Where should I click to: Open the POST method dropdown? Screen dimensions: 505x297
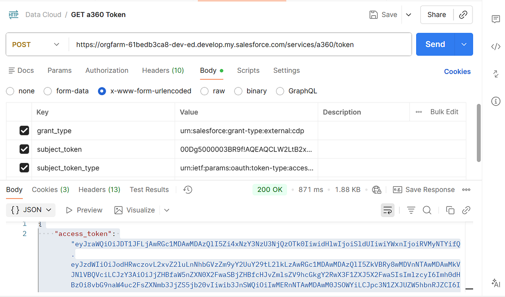tap(36, 45)
